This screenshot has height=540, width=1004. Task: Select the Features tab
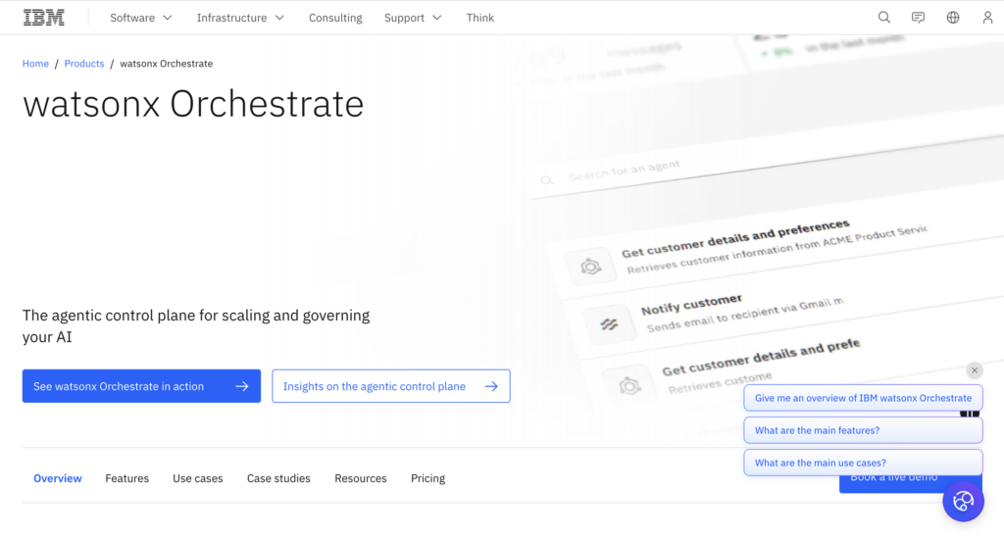(126, 478)
